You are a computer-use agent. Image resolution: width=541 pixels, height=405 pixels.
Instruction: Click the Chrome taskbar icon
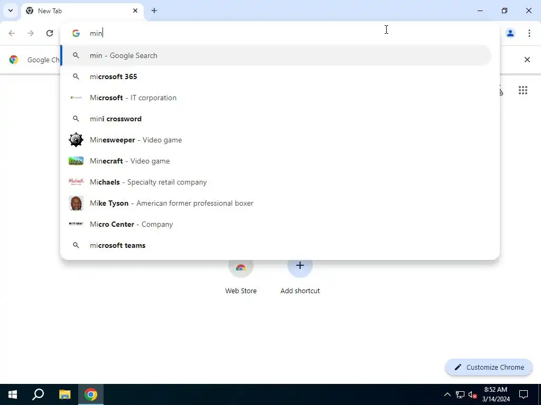click(x=91, y=394)
